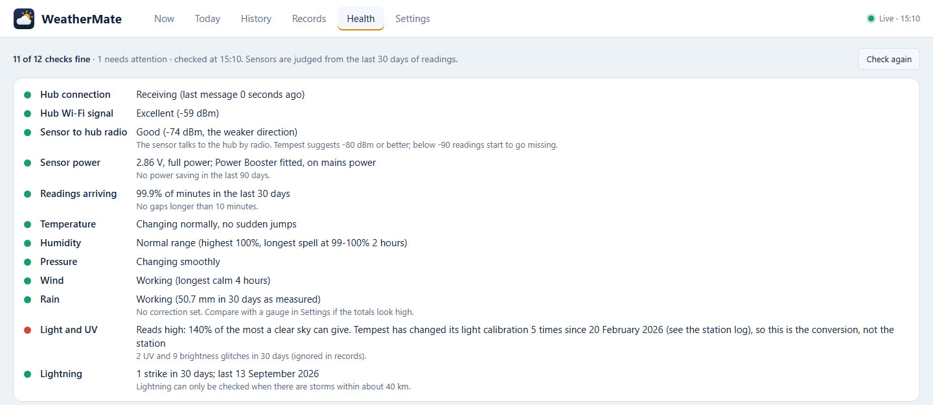Click the green Live status dot

click(x=871, y=19)
